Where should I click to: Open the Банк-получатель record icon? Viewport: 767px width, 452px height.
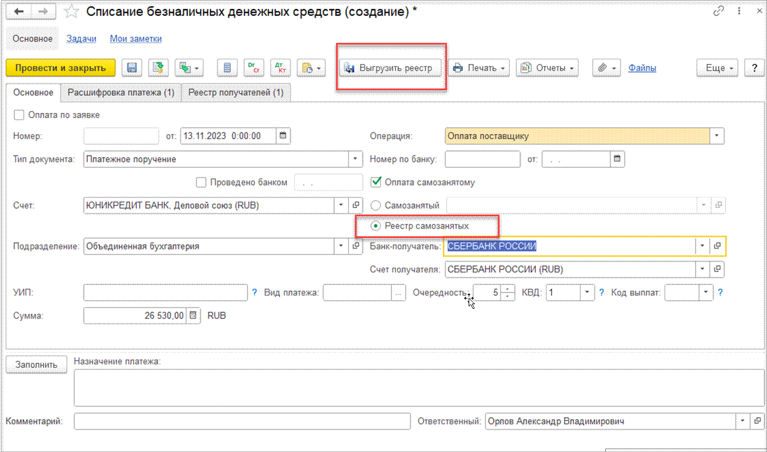[x=717, y=246]
